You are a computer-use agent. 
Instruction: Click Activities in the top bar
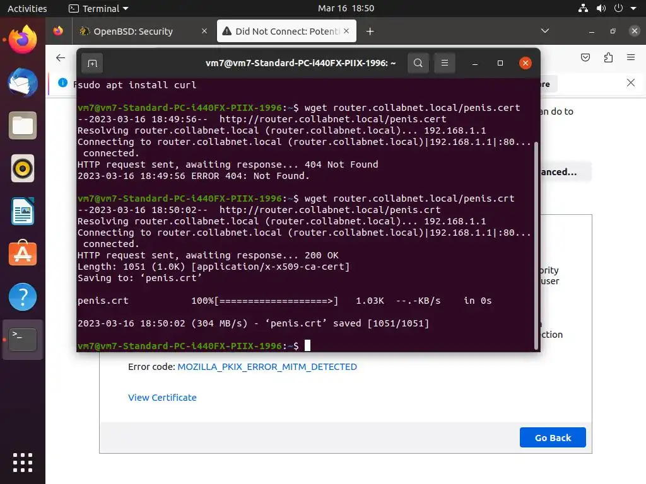coord(27,8)
